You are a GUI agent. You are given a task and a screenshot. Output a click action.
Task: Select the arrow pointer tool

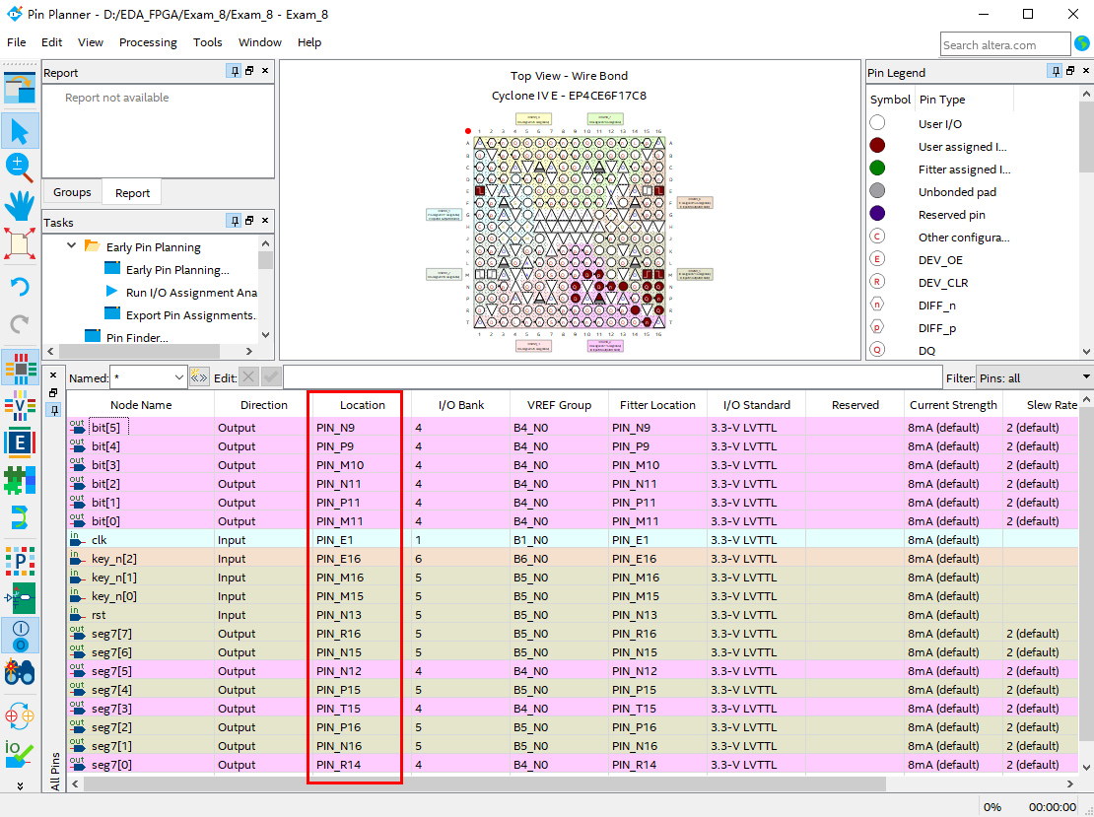pyautogui.click(x=20, y=131)
